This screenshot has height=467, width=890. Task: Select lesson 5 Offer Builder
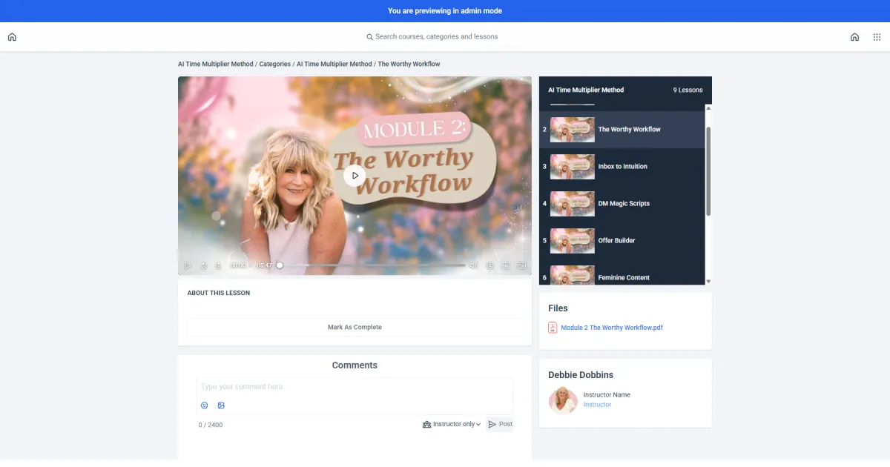(622, 241)
